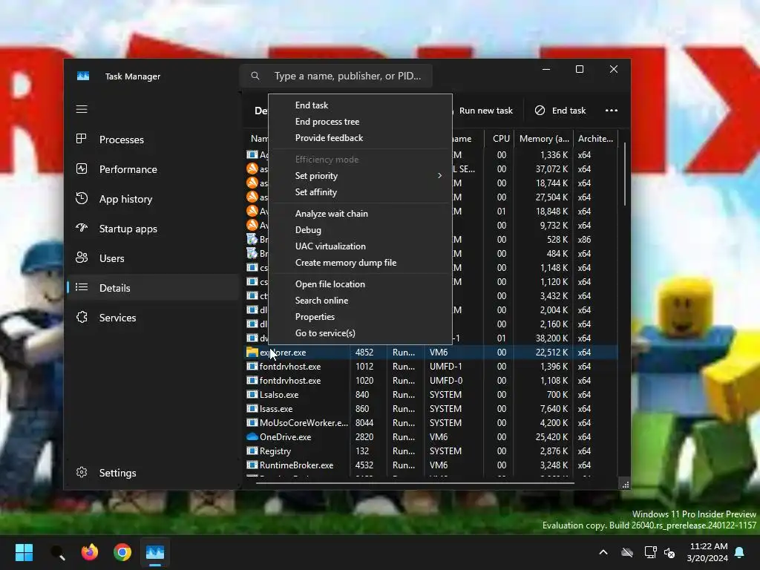
Task: Choose Create memory dump file
Action: click(360, 263)
